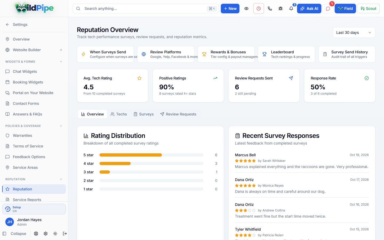384x240 pixels.
Task: Open notifications bell icon
Action: (x=291, y=9)
